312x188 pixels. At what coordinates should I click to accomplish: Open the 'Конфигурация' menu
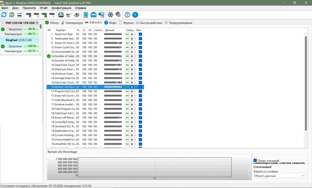point(61,8)
